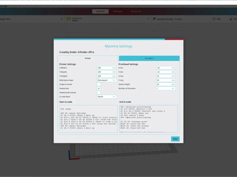Click the 10% infill icon
This screenshot has height=177, width=237.
pyautogui.click(x=214, y=19)
